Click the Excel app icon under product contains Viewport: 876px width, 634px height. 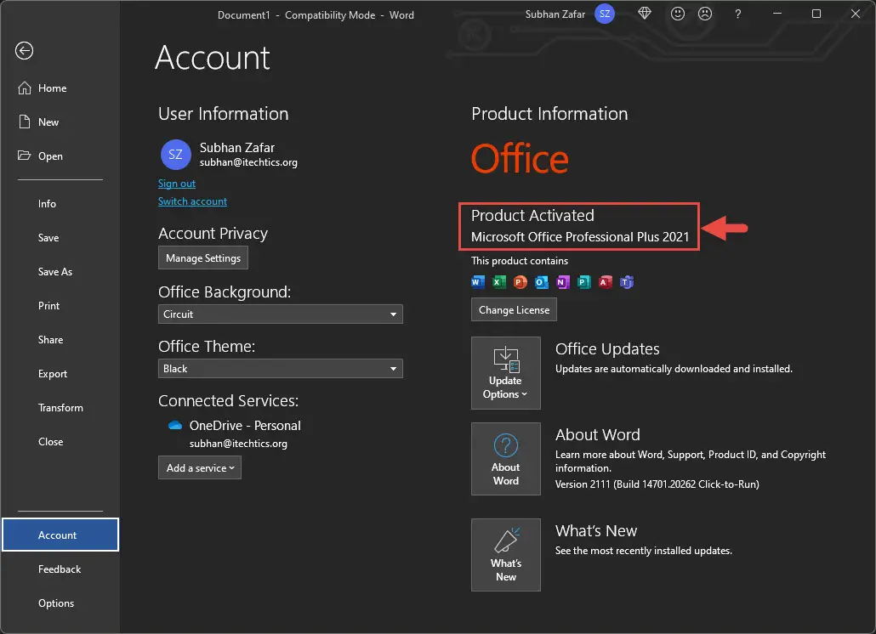click(499, 282)
